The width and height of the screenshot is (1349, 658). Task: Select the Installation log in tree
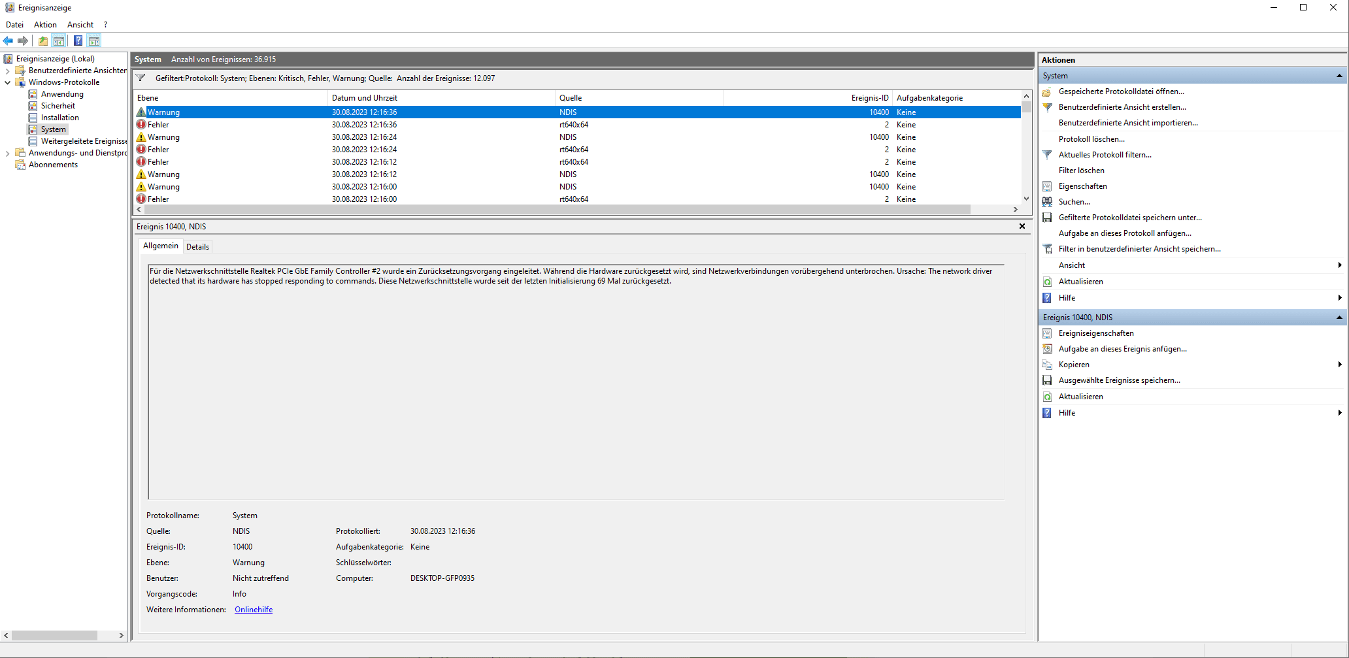[59, 118]
